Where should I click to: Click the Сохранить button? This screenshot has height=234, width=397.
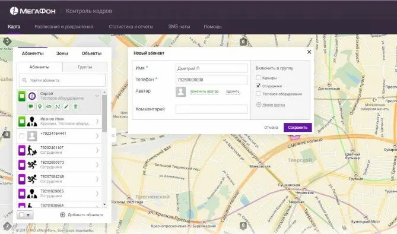click(297, 128)
